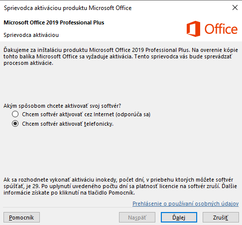Select the Internet activation radio button
The height and width of the screenshot is (225, 242).
click(x=15, y=114)
